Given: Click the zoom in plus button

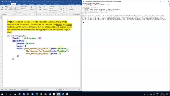Looking at the screenshot, I should tap(76, 90).
